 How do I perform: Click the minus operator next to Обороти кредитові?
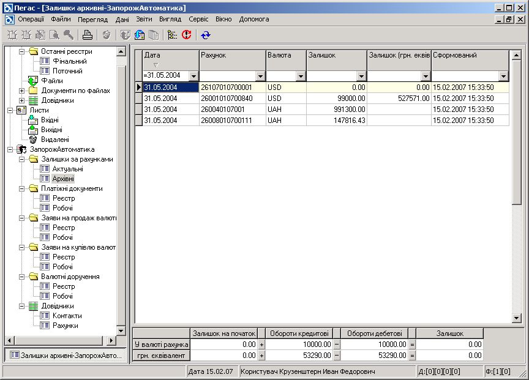point(336,345)
